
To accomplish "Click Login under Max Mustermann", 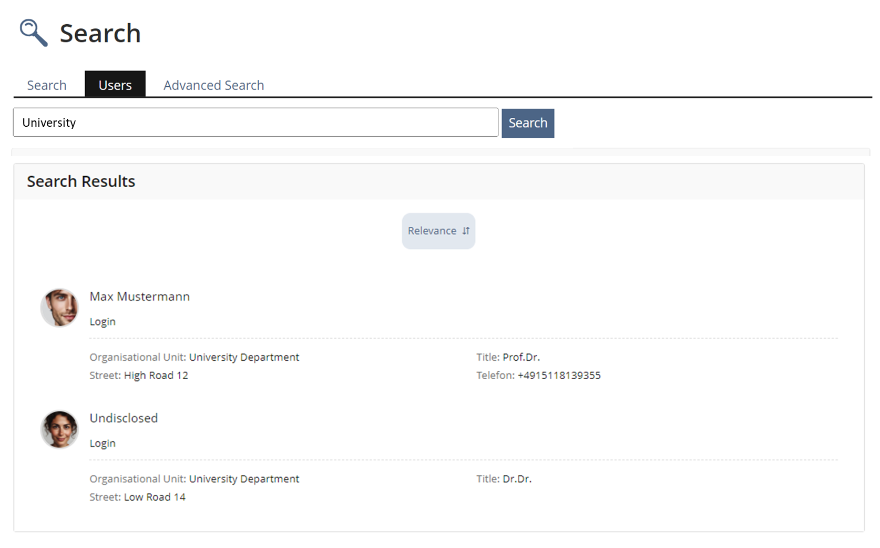I will (103, 322).
